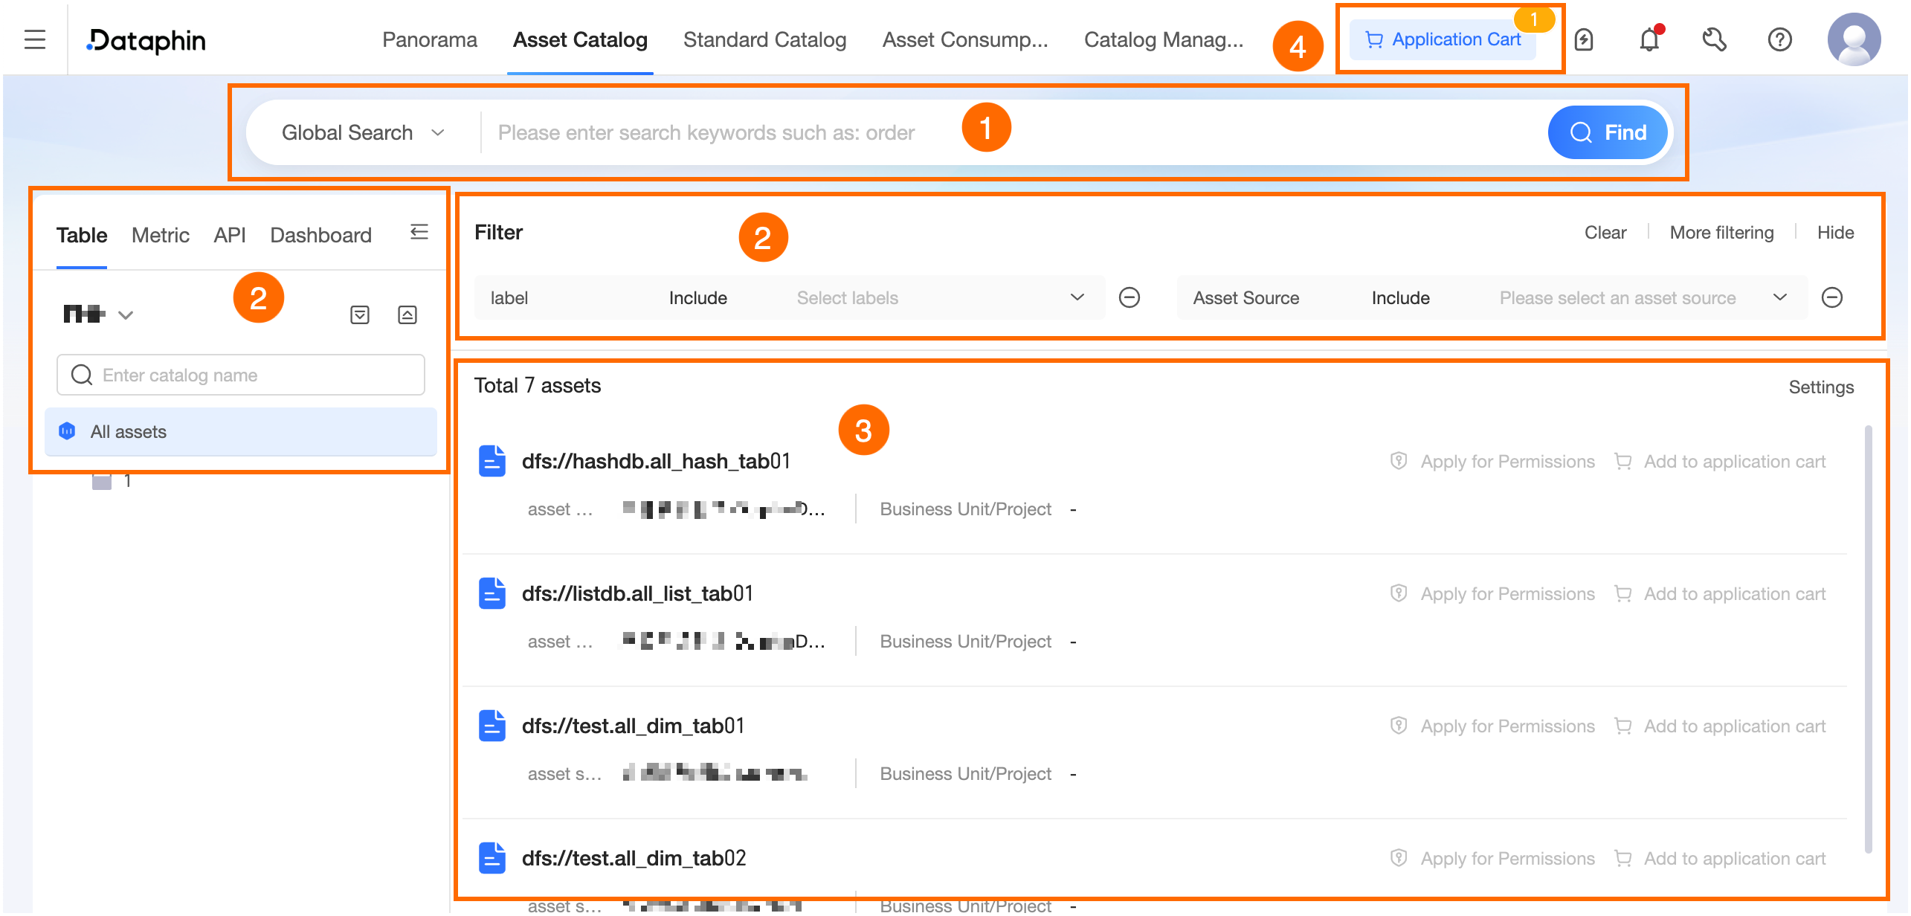Click the notification bell icon

(x=1649, y=39)
